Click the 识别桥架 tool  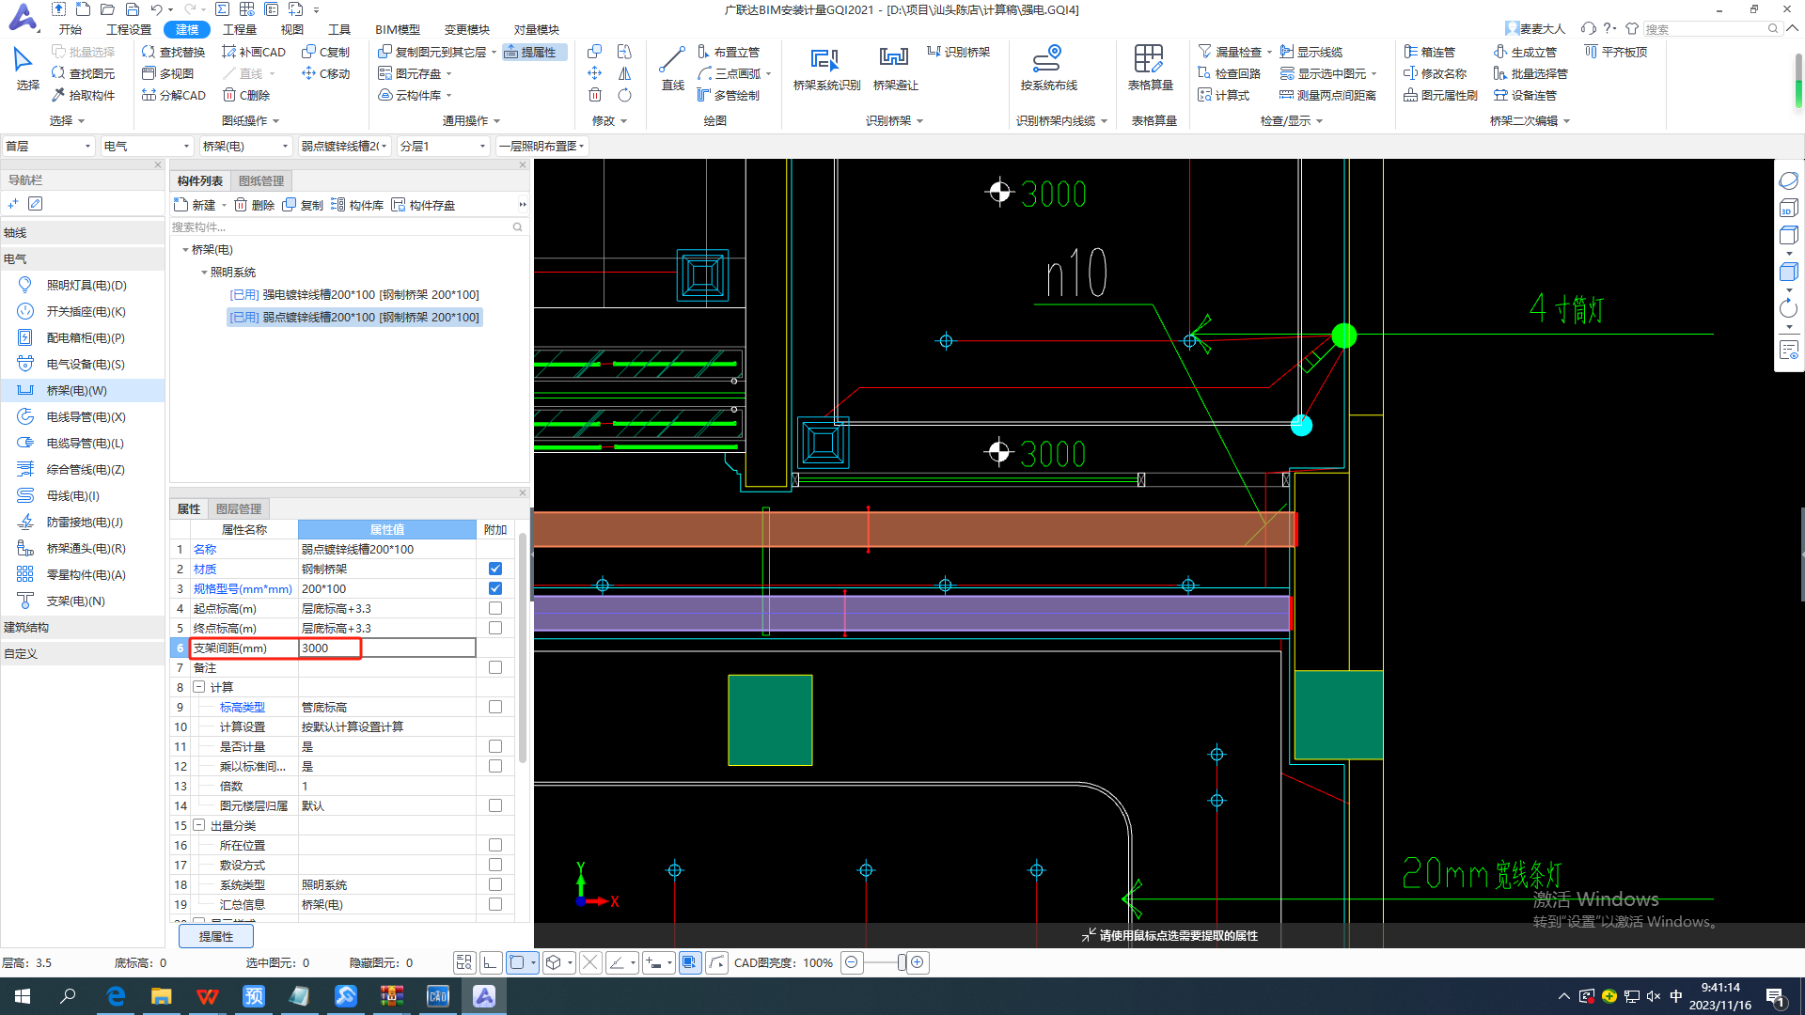(x=959, y=52)
